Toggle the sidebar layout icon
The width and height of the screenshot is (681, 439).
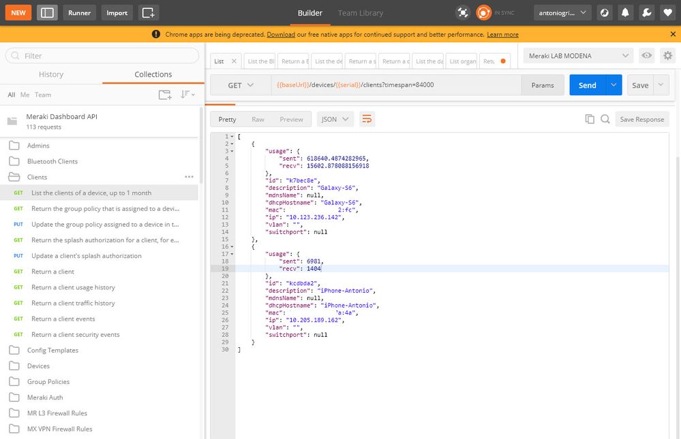coord(47,13)
